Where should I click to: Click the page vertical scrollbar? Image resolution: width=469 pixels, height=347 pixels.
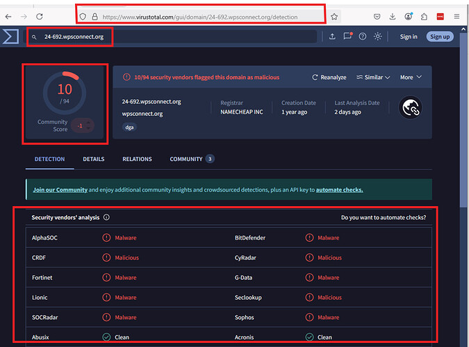pyautogui.click(x=463, y=119)
